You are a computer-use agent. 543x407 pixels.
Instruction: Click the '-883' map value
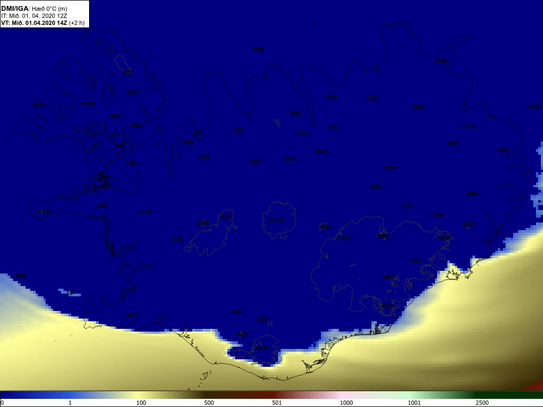click(x=376, y=187)
